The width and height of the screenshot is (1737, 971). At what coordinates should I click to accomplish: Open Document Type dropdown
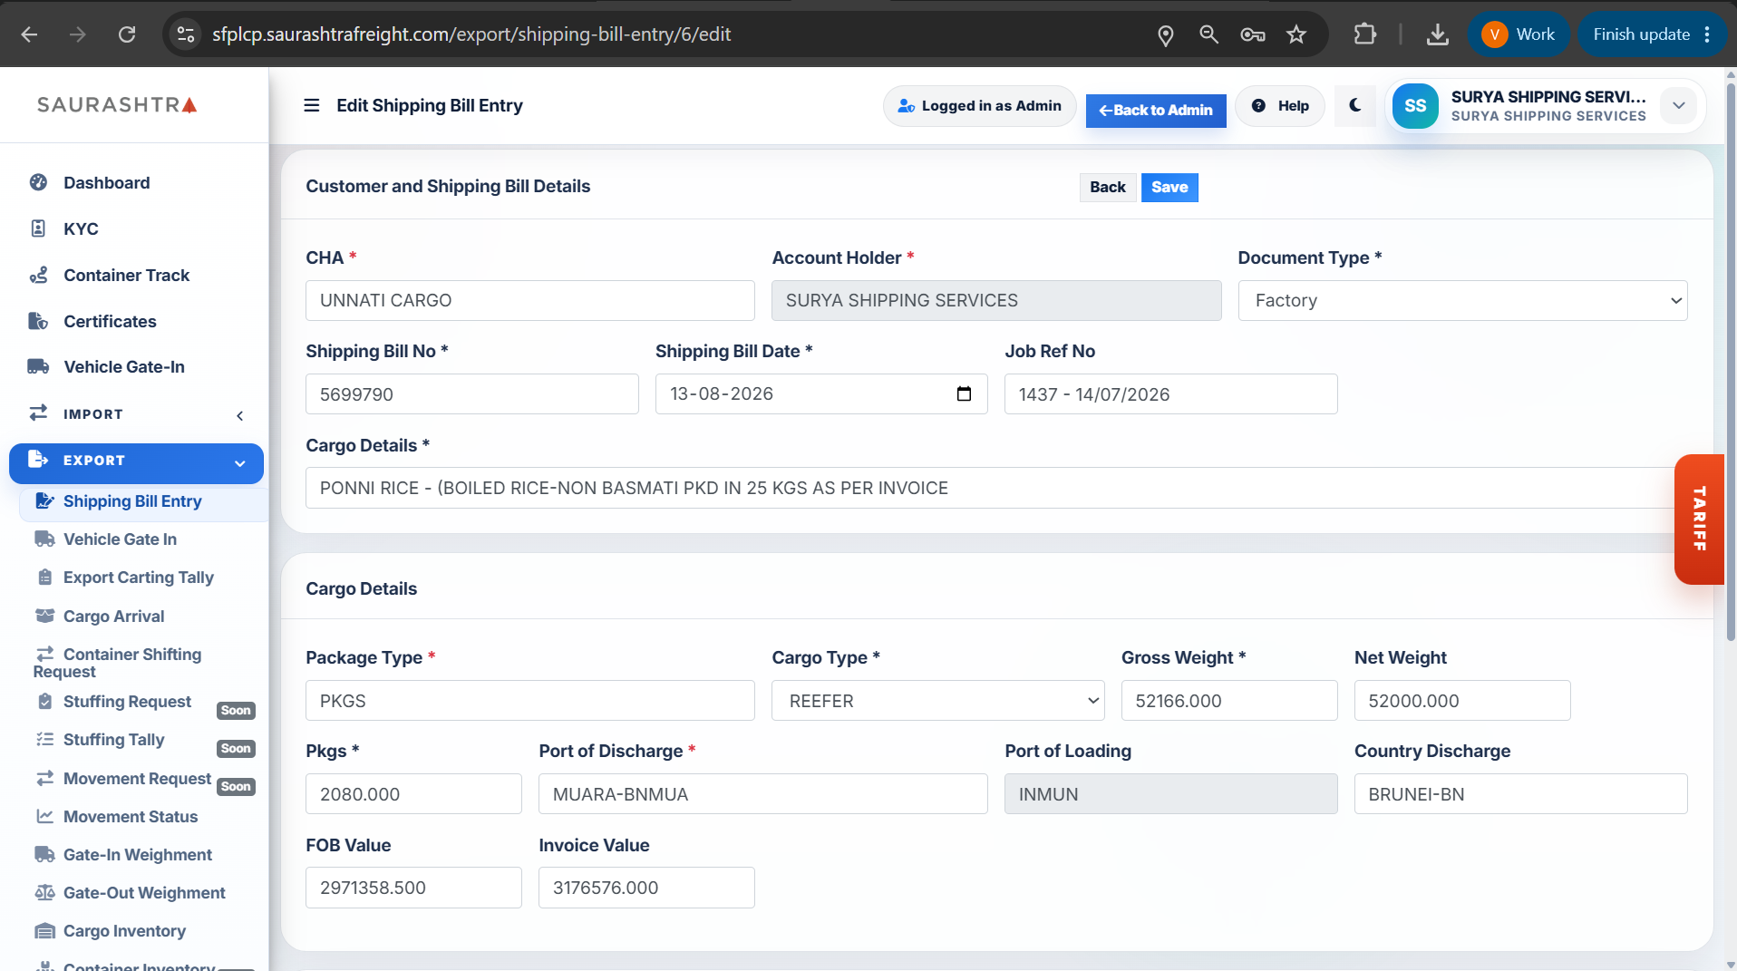[x=1462, y=300]
